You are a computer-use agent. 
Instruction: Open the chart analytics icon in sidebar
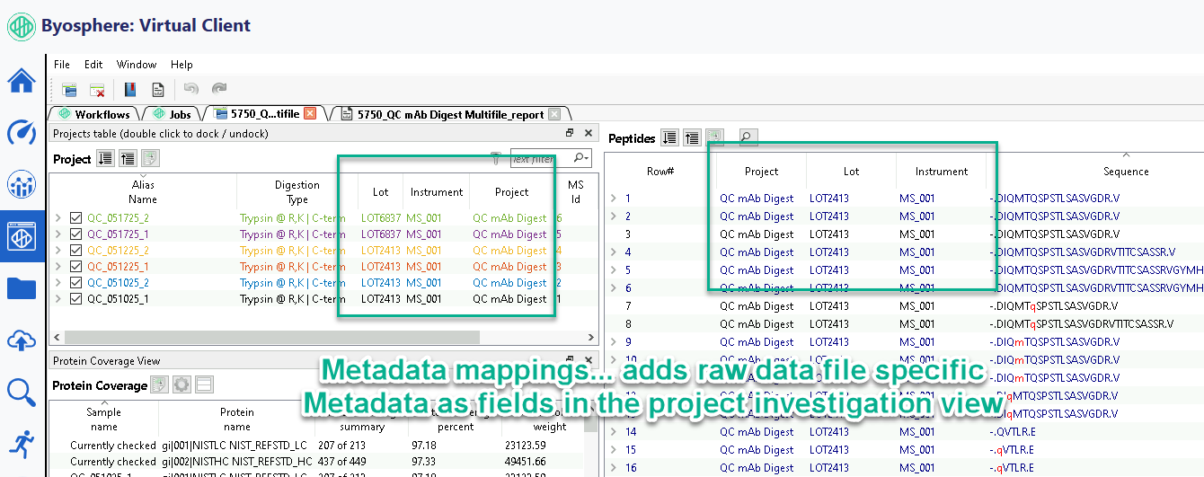pyautogui.click(x=22, y=185)
